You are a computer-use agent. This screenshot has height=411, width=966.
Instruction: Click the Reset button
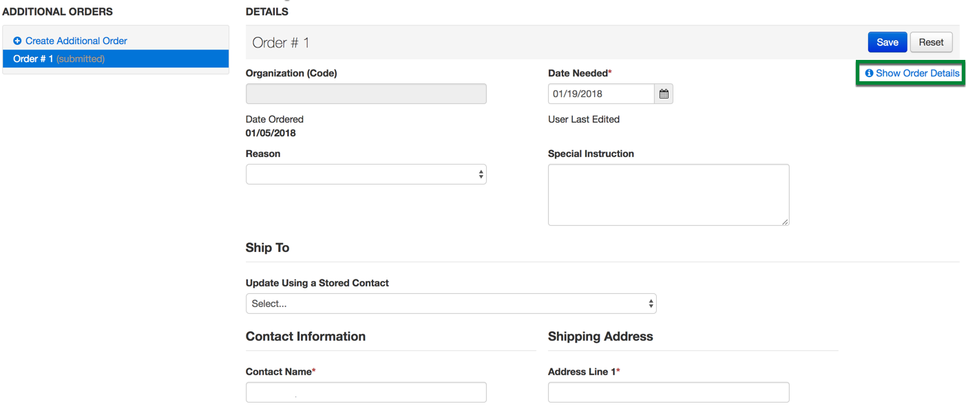point(931,43)
